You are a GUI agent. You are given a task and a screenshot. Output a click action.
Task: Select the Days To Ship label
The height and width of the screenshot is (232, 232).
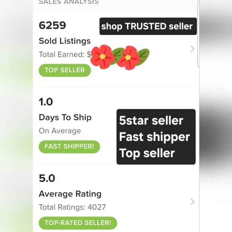[x=65, y=118]
